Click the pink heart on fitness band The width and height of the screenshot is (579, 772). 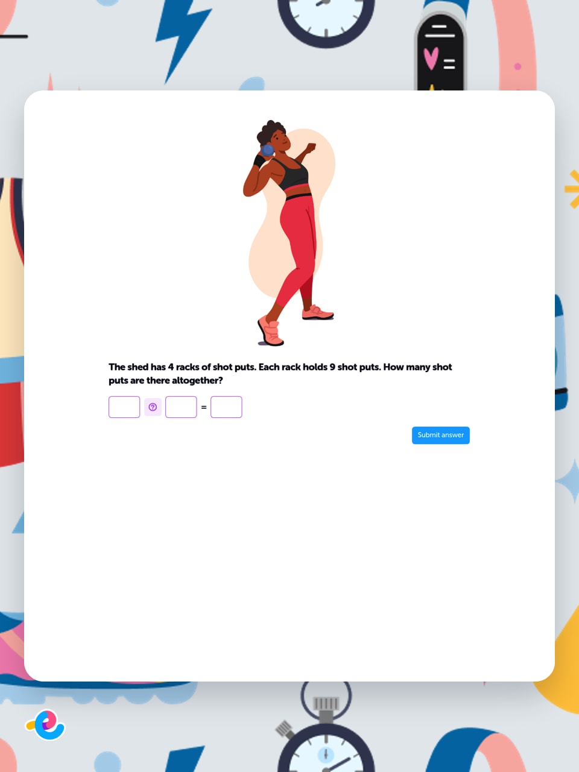pyautogui.click(x=431, y=59)
